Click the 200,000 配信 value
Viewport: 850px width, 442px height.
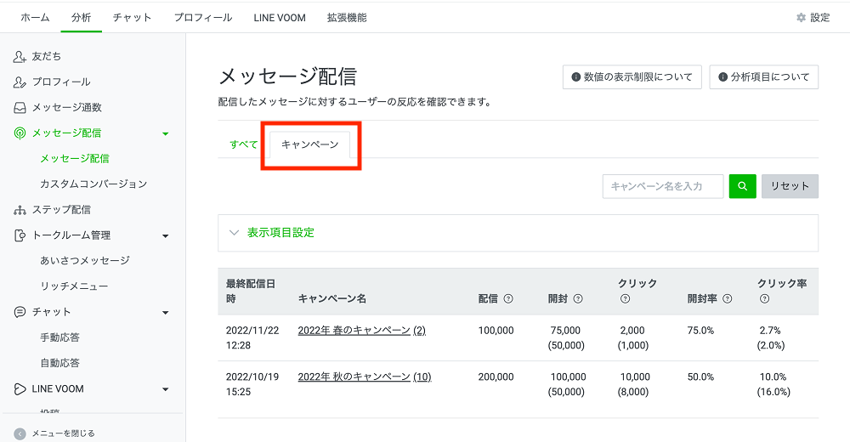496,377
